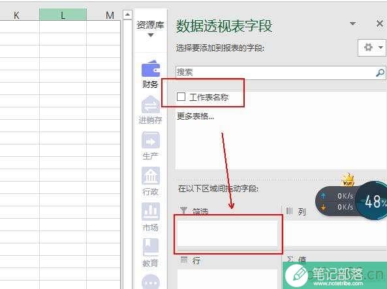Viewport: 387px width, 289px height.
Task: Select column K header
Action: [x=17, y=14]
